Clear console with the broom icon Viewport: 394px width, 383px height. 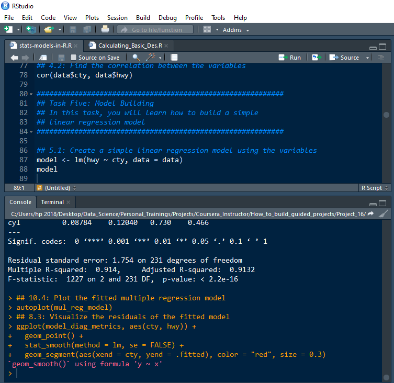[x=383, y=214]
